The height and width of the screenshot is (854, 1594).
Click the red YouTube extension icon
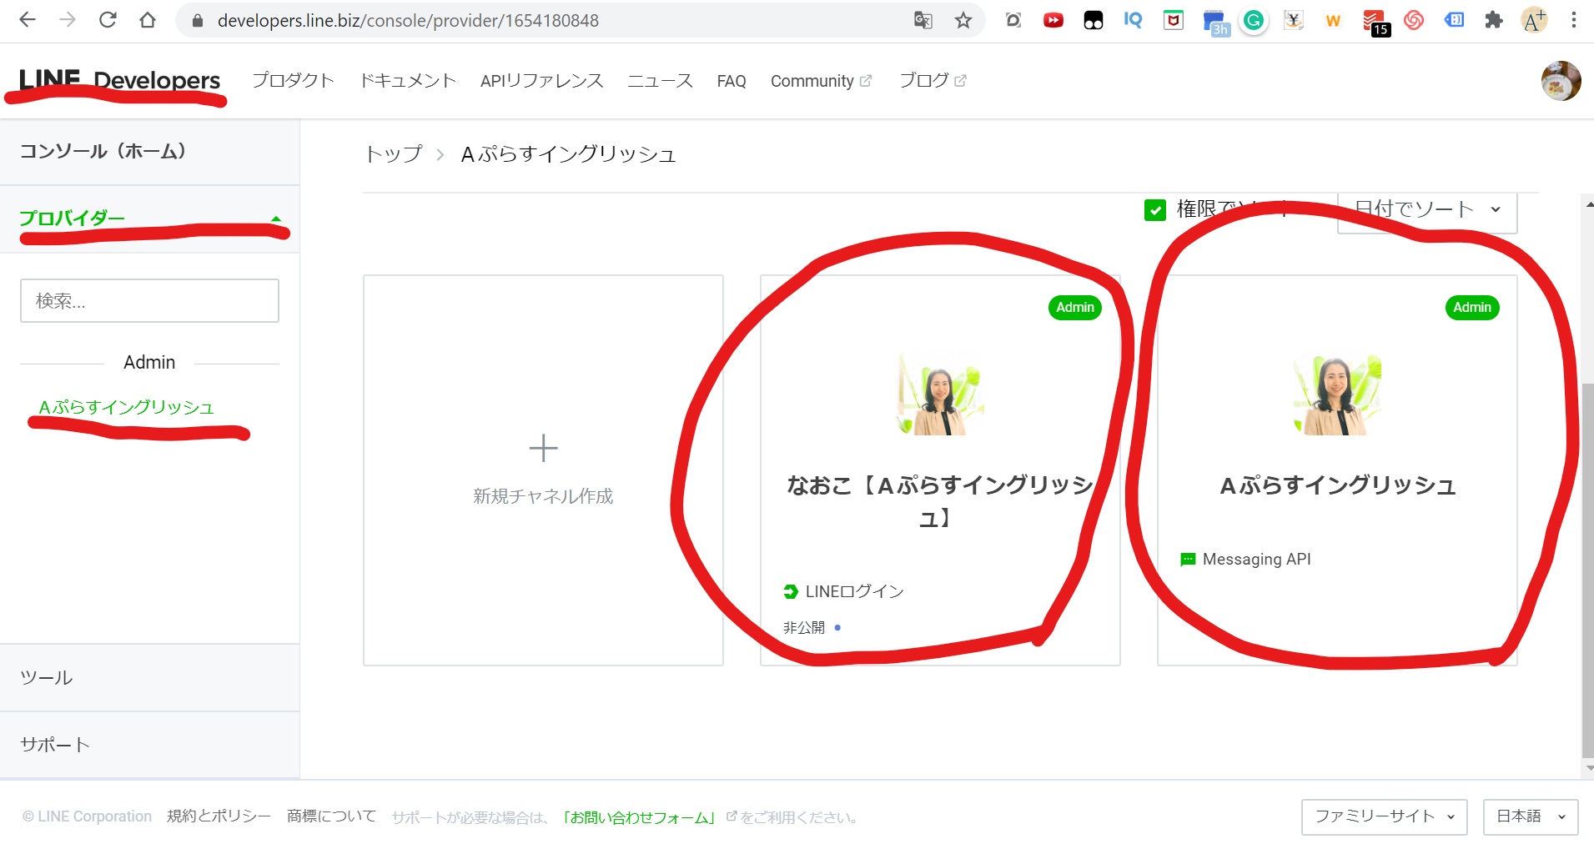(x=1053, y=20)
